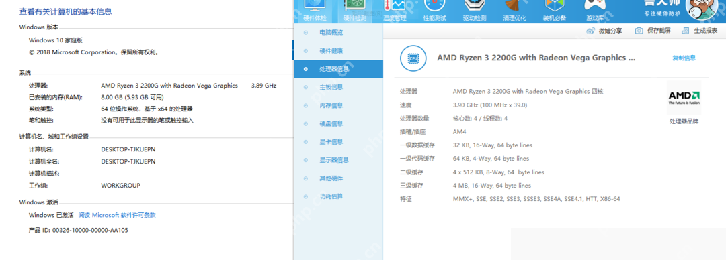Click 64 位操作系统 system type value
Screen dimensions: 726x260
coord(147,109)
